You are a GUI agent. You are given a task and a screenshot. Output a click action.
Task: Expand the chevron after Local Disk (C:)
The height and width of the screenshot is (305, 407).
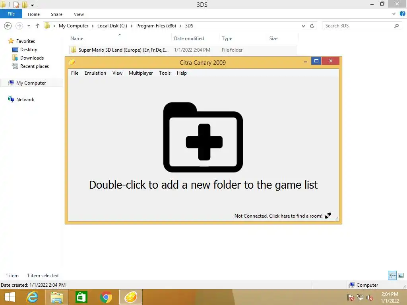pos(132,26)
